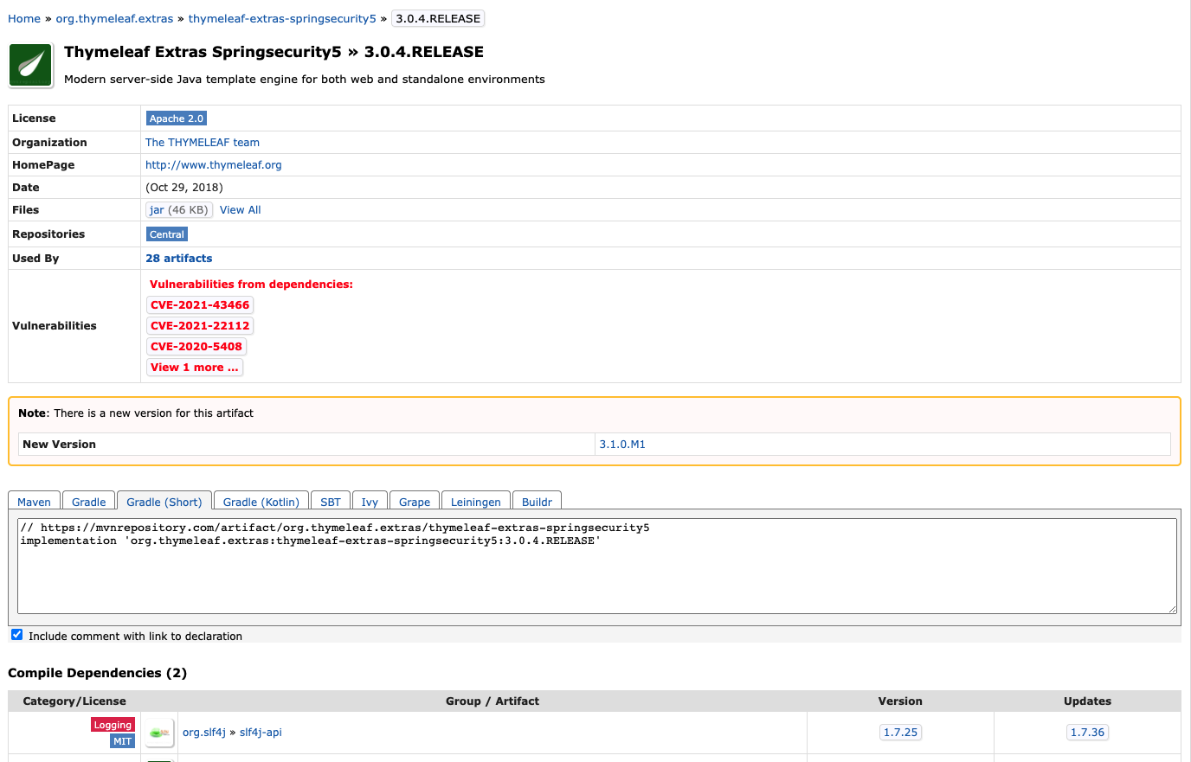The height and width of the screenshot is (762, 1191).
Task: Click the MIT license tag
Action: tap(123, 741)
